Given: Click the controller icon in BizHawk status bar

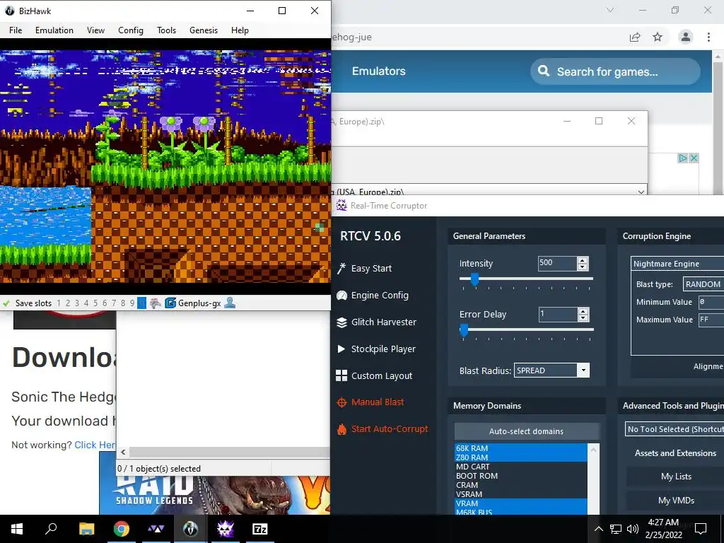Looking at the screenshot, I should pos(155,303).
